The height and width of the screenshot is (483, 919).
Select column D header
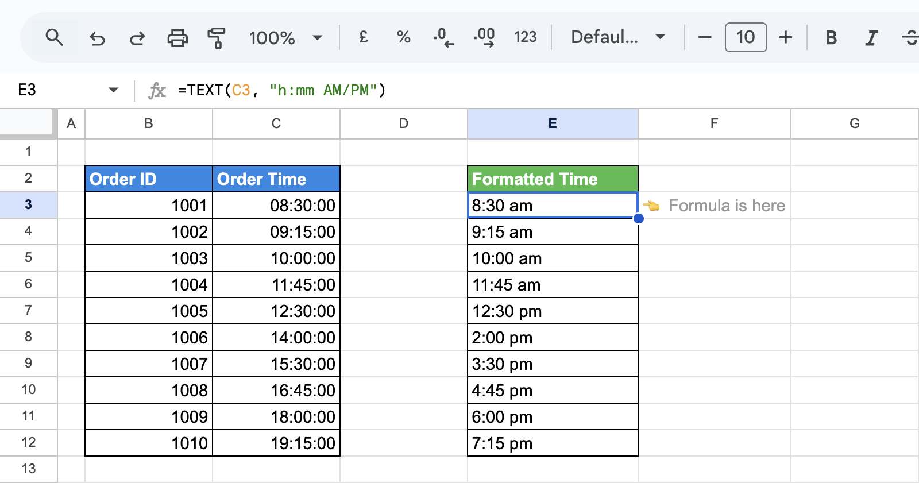click(x=404, y=123)
